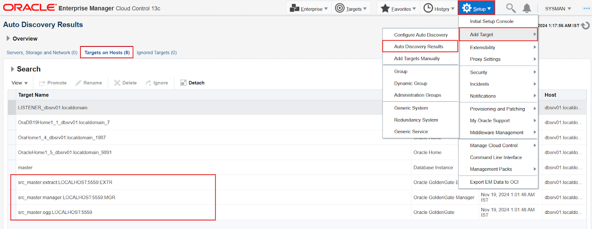Open the SYSMAN user dropdown

(x=558, y=8)
